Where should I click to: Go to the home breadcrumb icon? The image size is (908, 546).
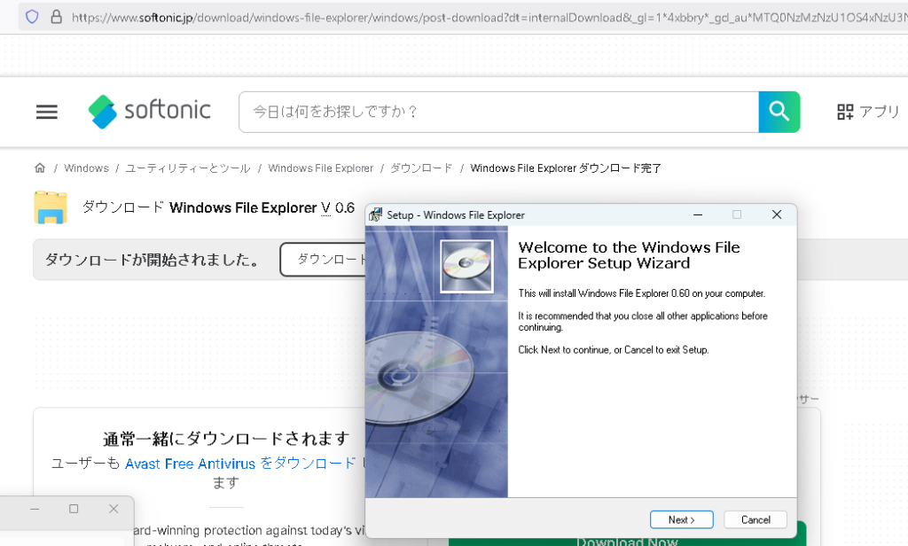40,168
